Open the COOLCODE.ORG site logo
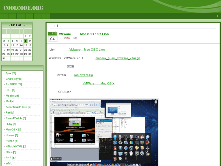Image resolution: width=221 pixels, height=166 pixels. point(23,8)
